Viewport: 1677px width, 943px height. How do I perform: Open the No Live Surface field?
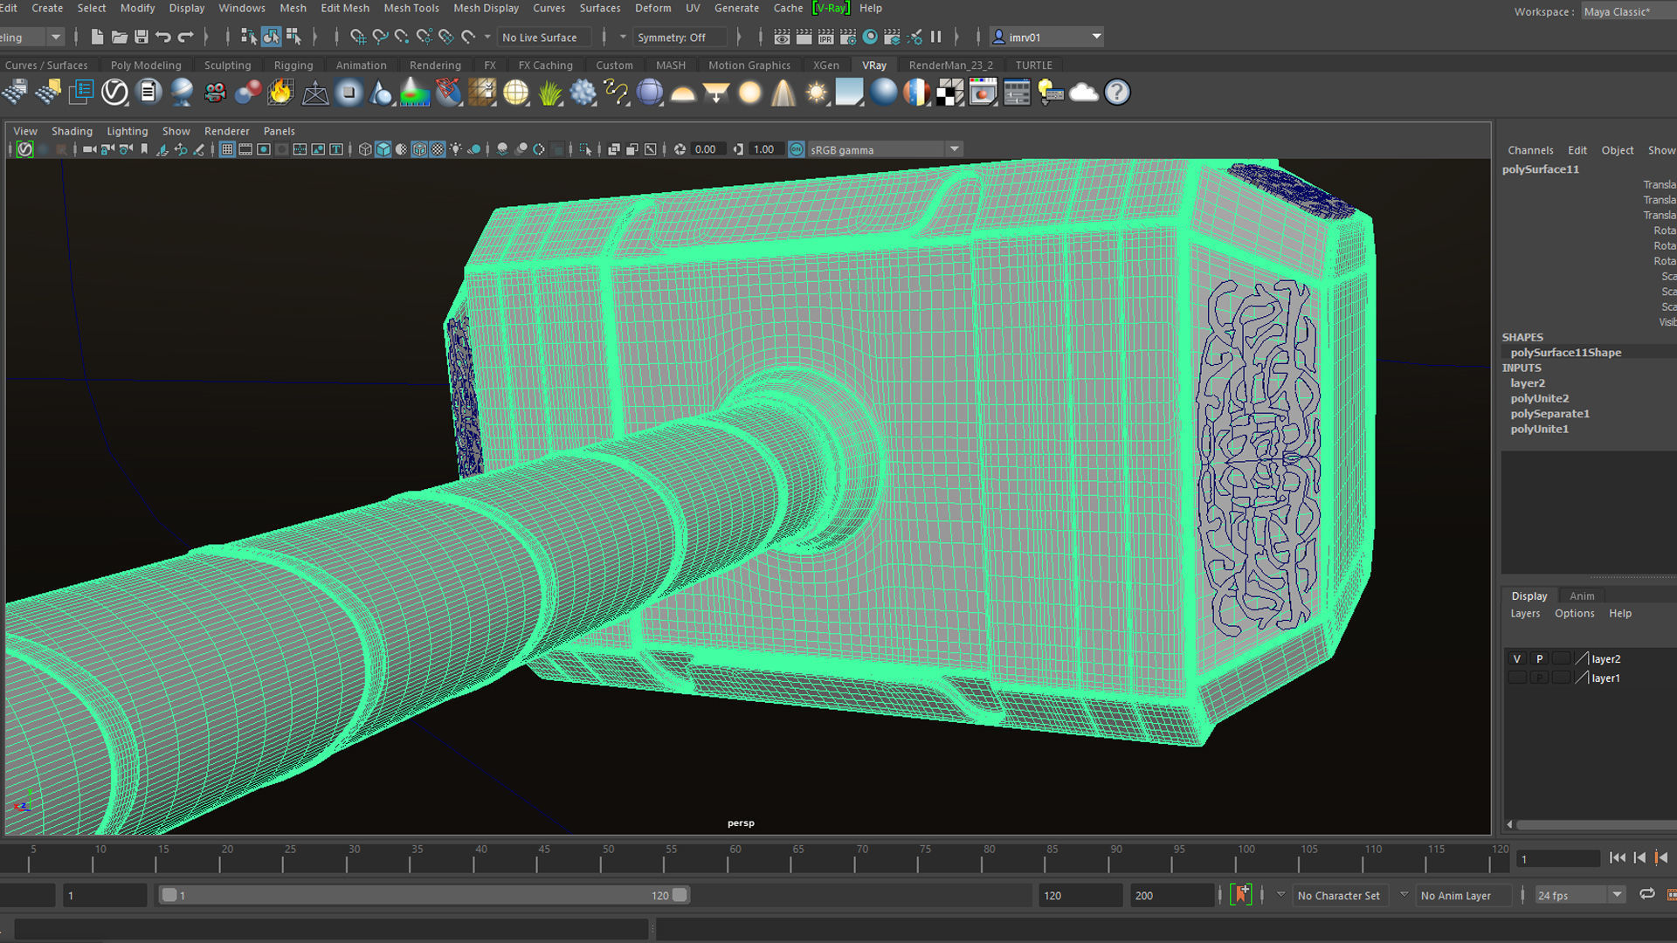coord(544,37)
